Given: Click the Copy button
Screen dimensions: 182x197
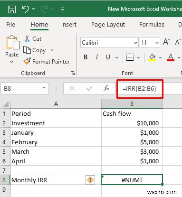Looking at the screenshot, I should click(35, 50).
